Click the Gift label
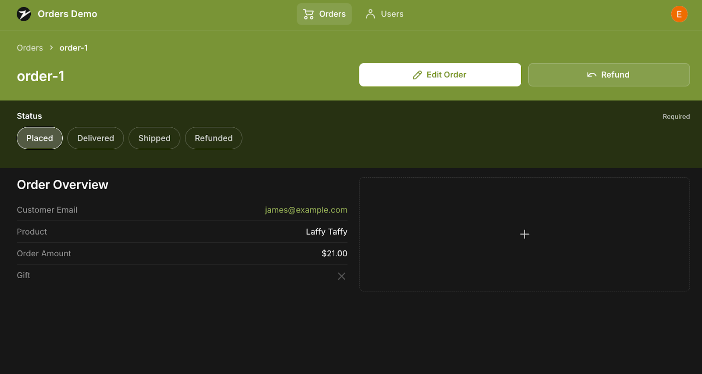The height and width of the screenshot is (374, 702). point(23,275)
